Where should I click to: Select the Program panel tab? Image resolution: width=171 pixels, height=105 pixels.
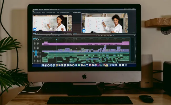point(77,13)
